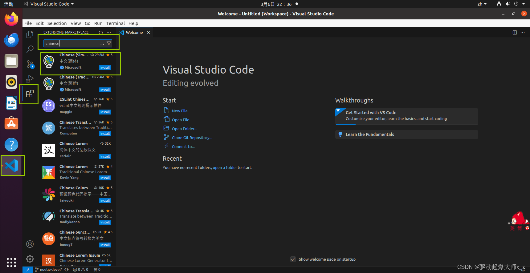The height and width of the screenshot is (273, 530).
Task: Split the editor to the right
Action: (x=515, y=33)
